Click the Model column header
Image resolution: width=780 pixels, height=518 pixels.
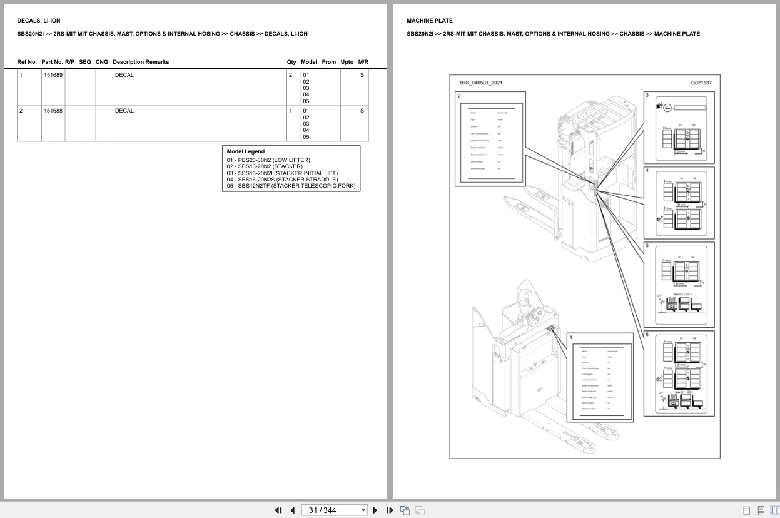click(x=309, y=62)
